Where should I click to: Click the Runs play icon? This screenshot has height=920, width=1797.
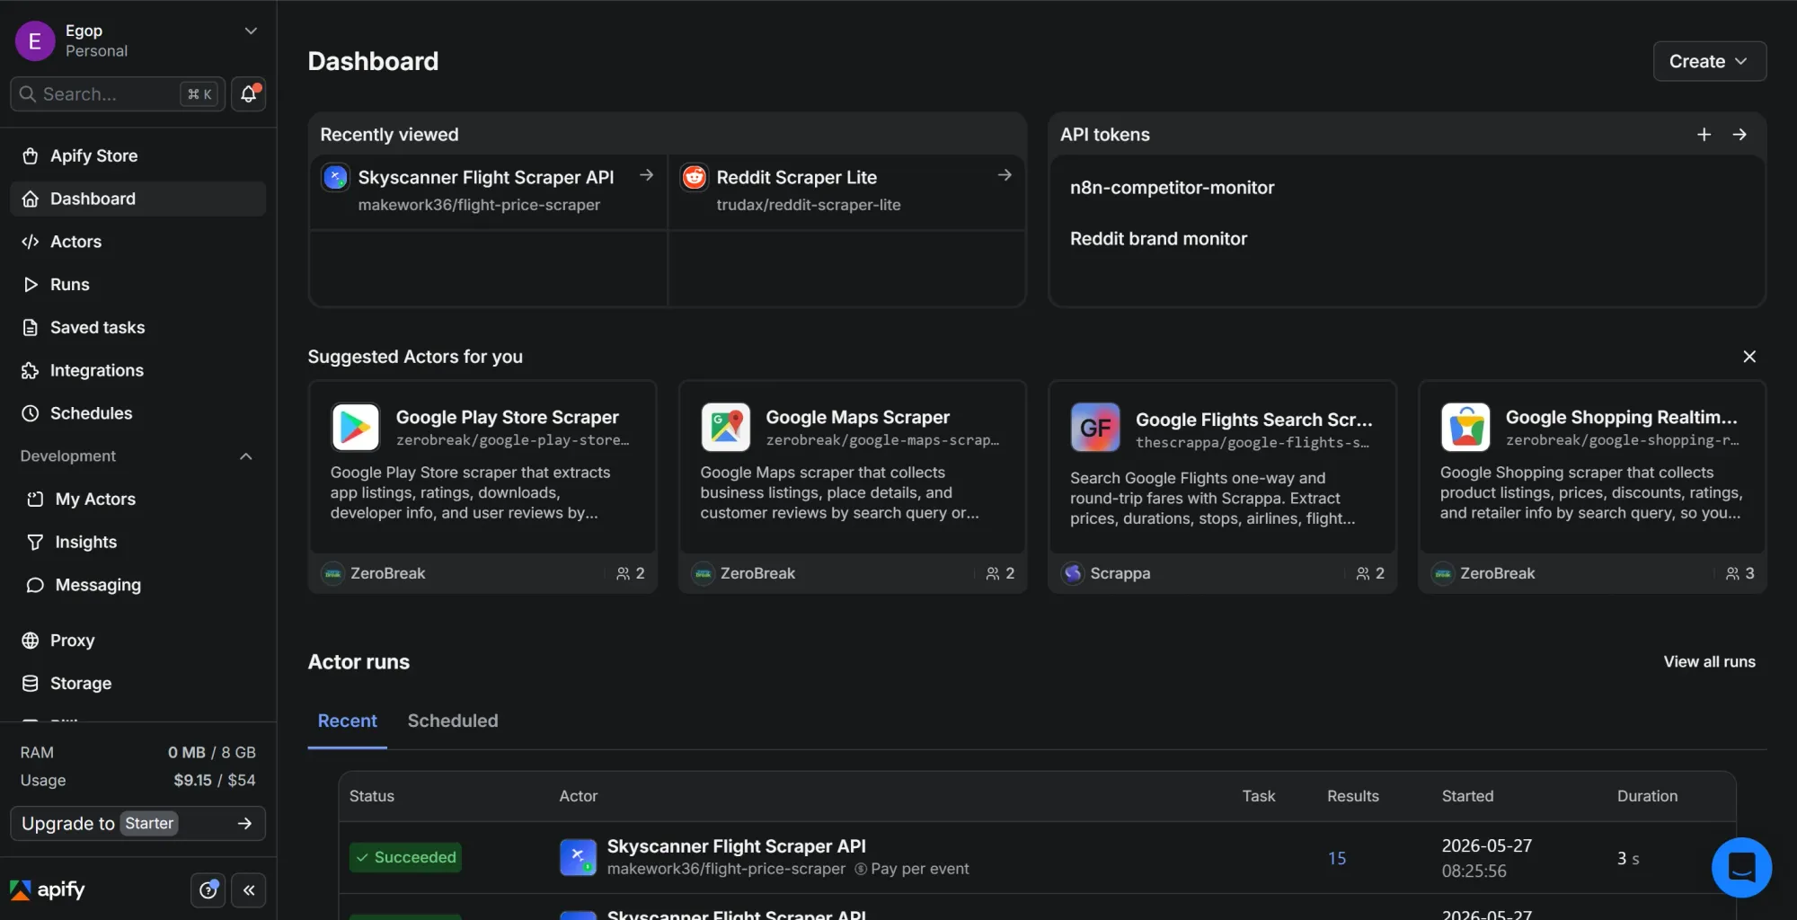pos(31,285)
